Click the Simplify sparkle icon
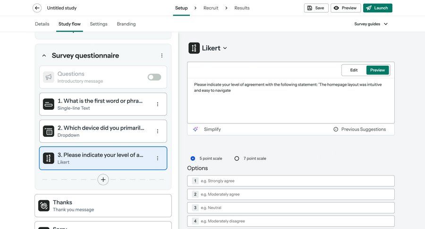Screen dimensions: 425x229 195,129
